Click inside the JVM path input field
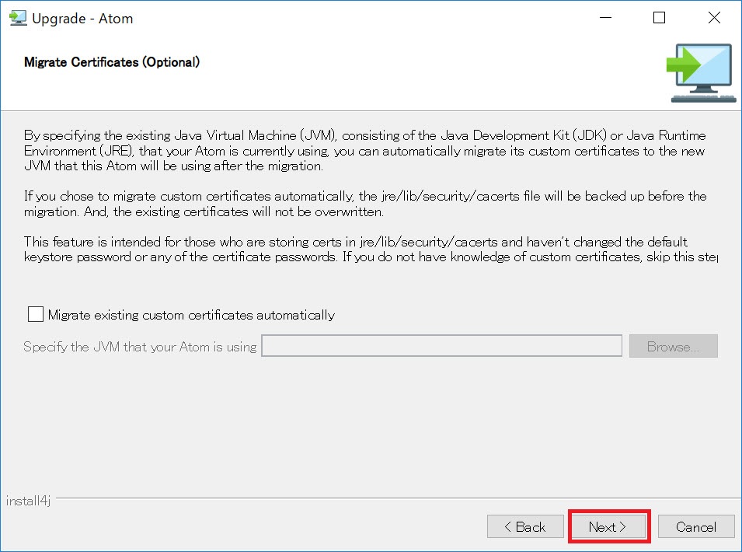The image size is (742, 552). coord(441,345)
